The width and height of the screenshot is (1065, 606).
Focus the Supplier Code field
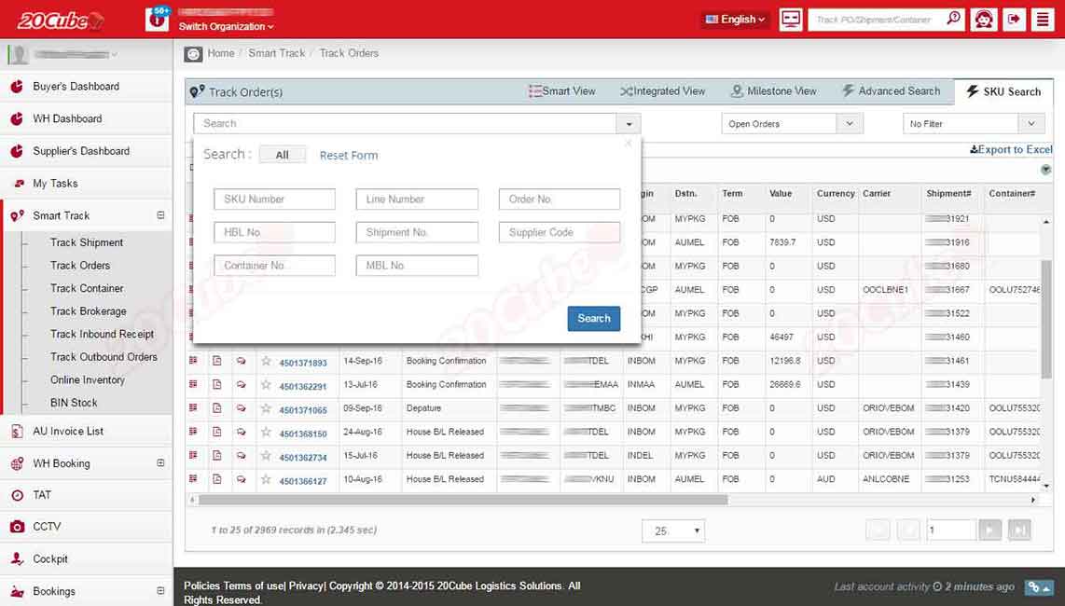[559, 232]
